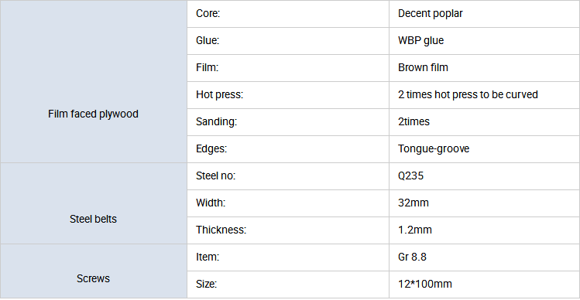The height and width of the screenshot is (300, 580).
Task: Select the Film faced plywood category cell
Action: click(x=93, y=81)
